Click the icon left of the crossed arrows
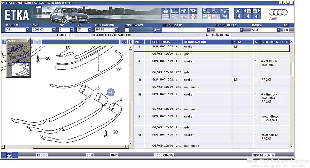This screenshot has width=310, height=168. pos(123,42)
